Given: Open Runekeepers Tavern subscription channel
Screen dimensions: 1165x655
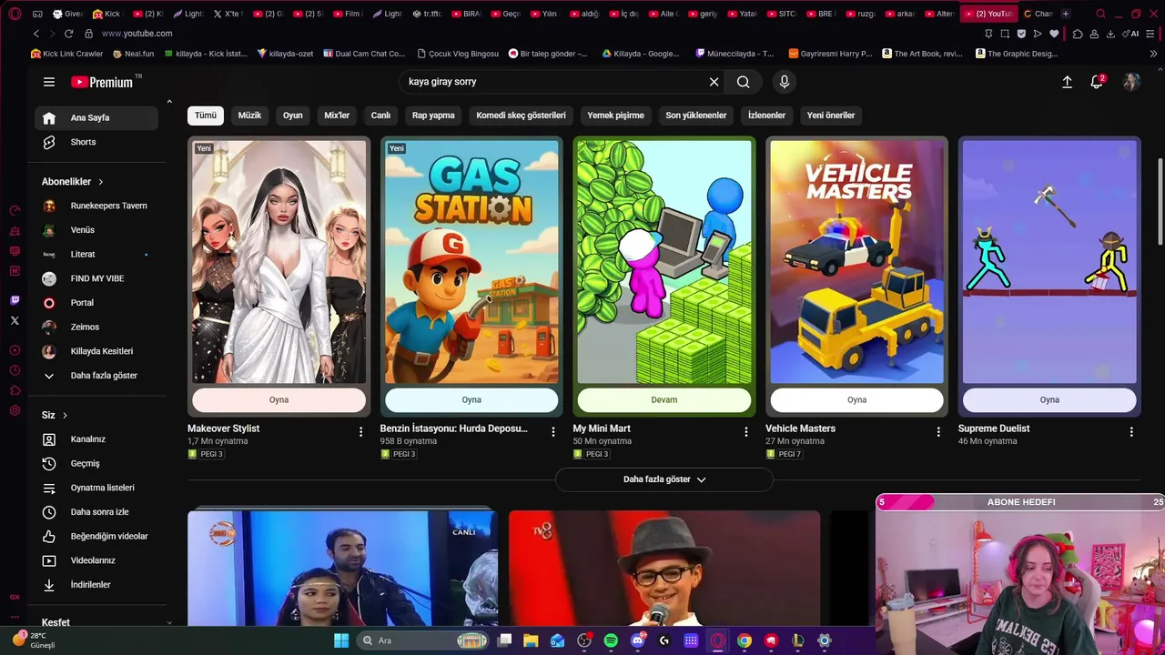Looking at the screenshot, I should tap(97, 206).
